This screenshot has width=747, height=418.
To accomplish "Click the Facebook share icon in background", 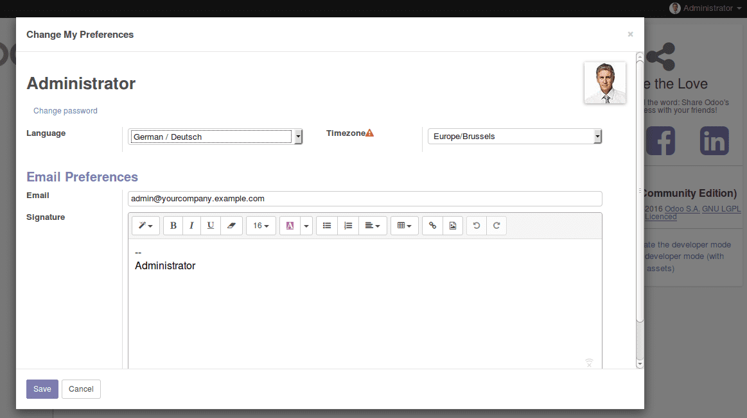I will tap(661, 141).
